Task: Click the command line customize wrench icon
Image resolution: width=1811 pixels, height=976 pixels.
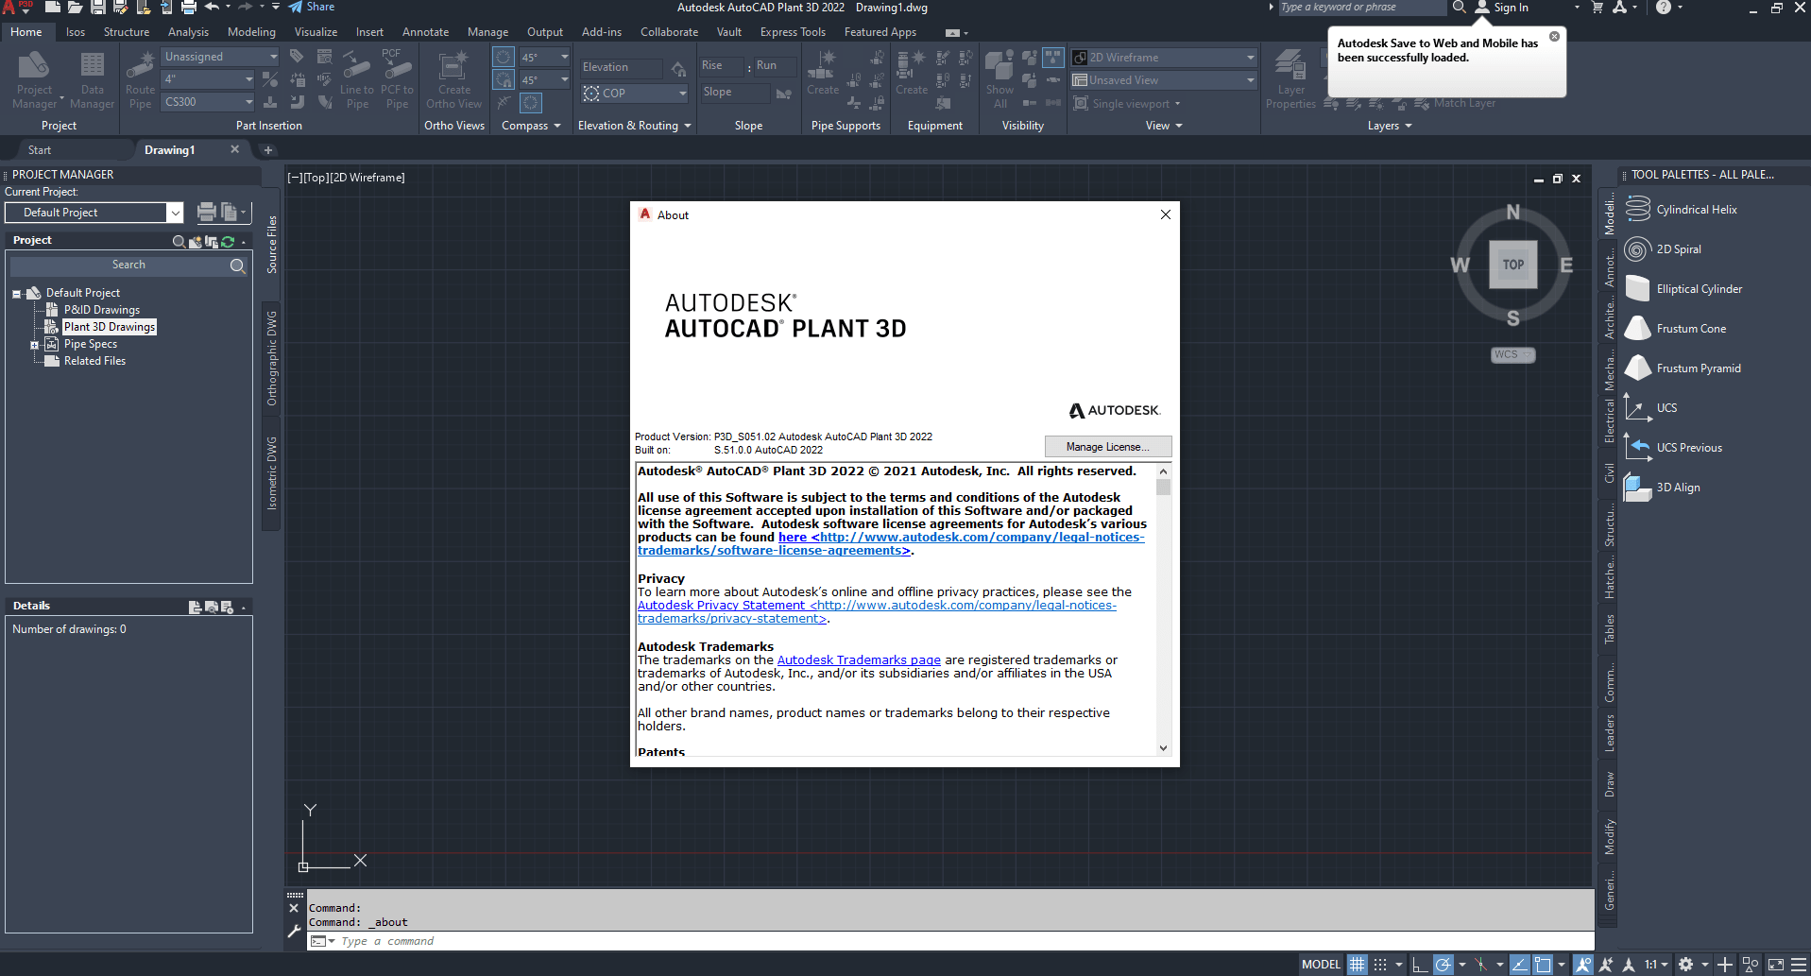Action: [294, 932]
